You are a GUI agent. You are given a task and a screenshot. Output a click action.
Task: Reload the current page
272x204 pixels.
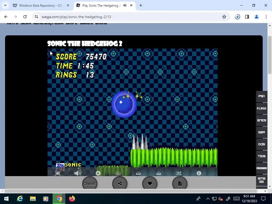25,17
